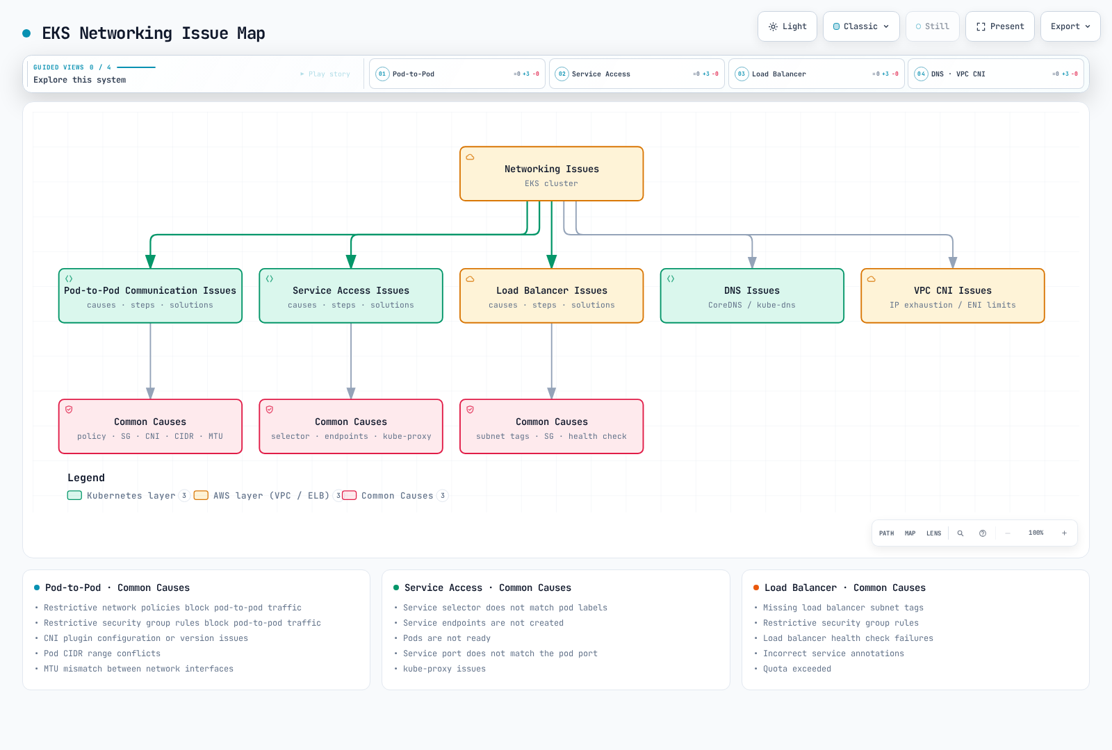Click the code icon on Service Access Issues node

click(270, 278)
